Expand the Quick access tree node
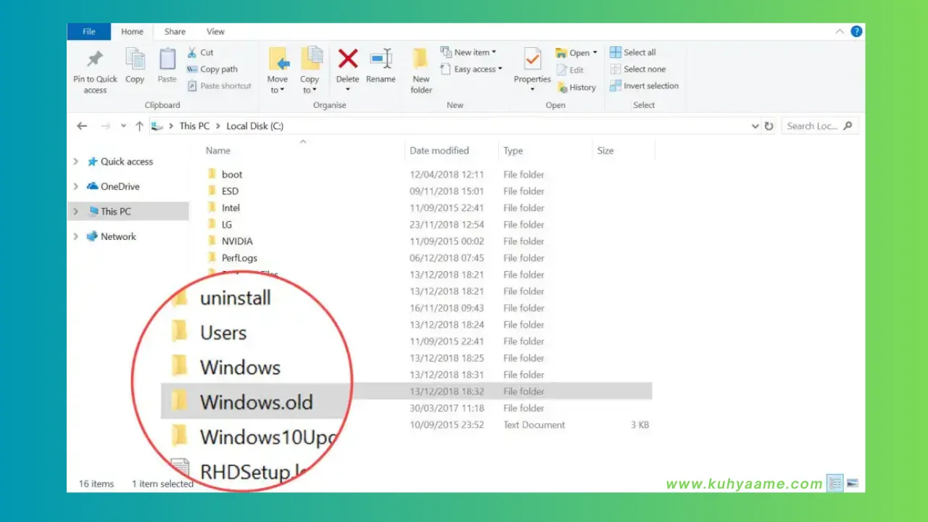The height and width of the screenshot is (522, 928). tap(75, 162)
